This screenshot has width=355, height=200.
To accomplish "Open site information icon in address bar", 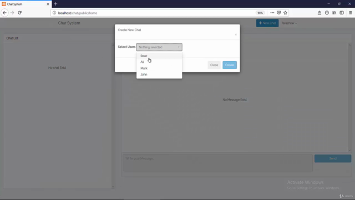I will (x=54, y=13).
